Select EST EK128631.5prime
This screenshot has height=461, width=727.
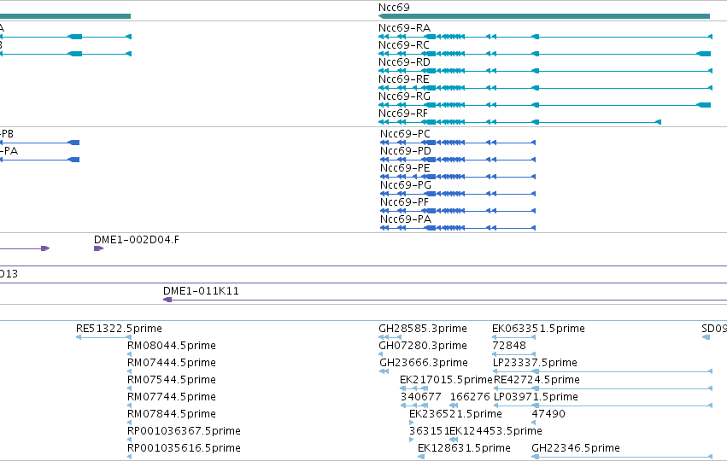(464, 448)
